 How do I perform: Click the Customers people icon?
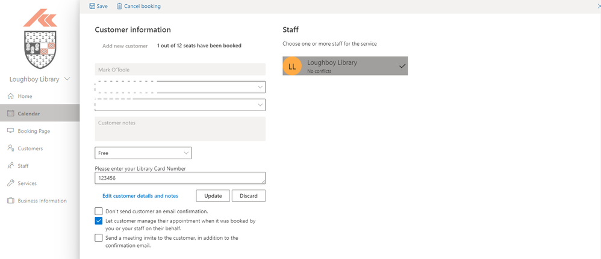[11, 148]
